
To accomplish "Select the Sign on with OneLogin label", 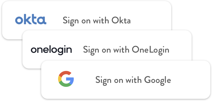I will pos(126,50).
